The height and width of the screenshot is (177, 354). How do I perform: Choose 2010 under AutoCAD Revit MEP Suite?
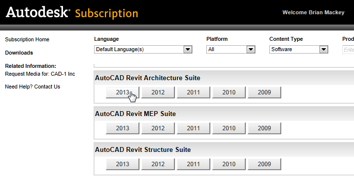coord(229,128)
